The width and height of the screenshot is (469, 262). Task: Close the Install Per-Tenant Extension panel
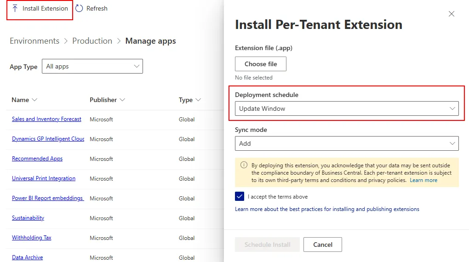pyautogui.click(x=452, y=14)
